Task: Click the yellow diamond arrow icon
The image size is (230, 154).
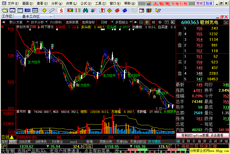Action: coord(109,10)
